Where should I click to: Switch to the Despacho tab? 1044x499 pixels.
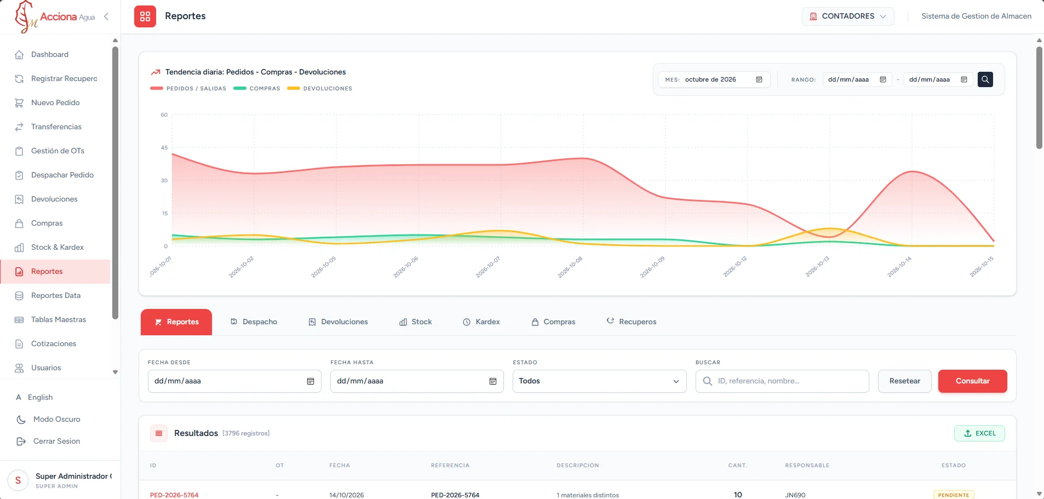coord(254,322)
